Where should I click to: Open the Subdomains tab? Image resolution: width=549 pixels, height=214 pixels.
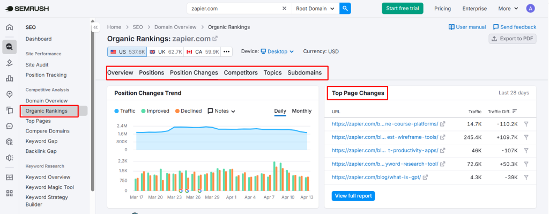305,73
